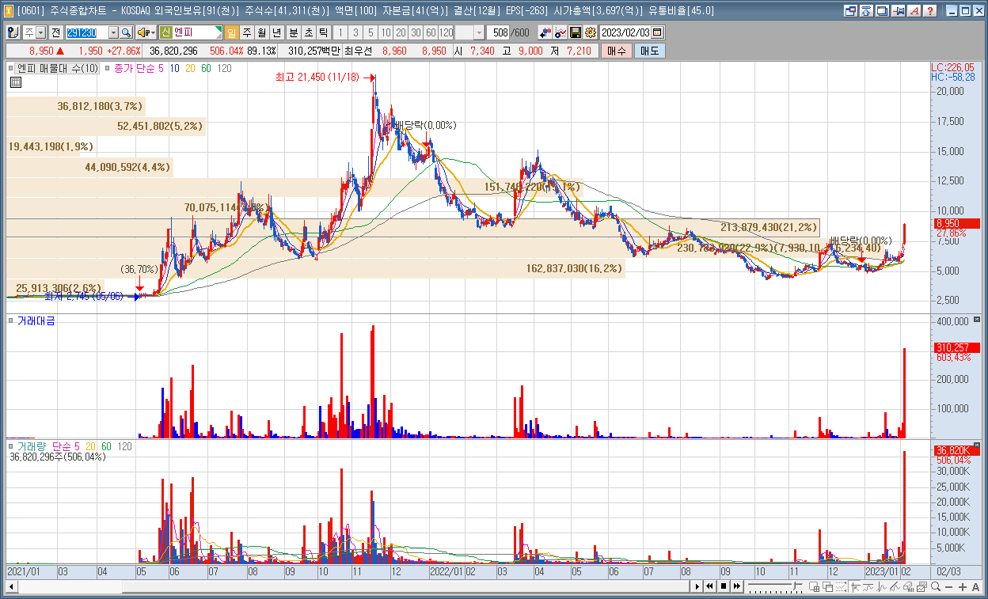
Task: Toggle the 전 button beside stock code
Action: [55, 32]
